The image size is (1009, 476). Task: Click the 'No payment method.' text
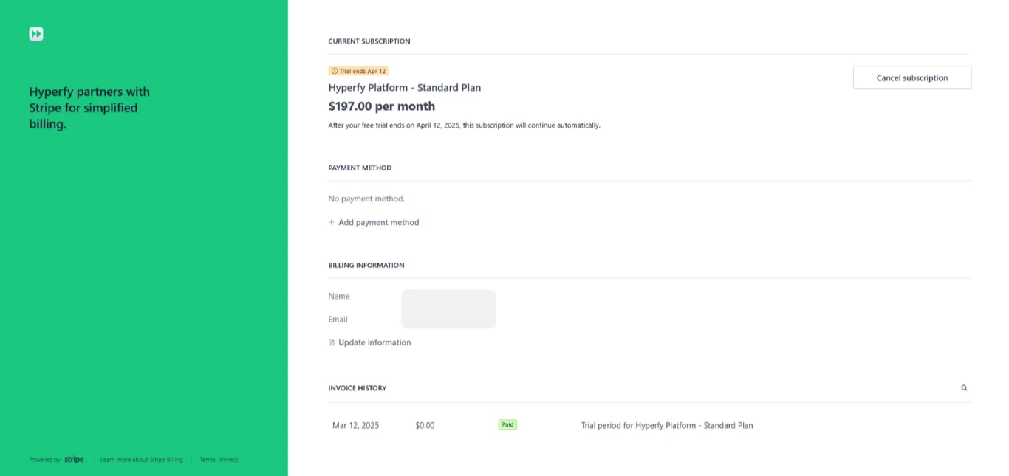366,199
